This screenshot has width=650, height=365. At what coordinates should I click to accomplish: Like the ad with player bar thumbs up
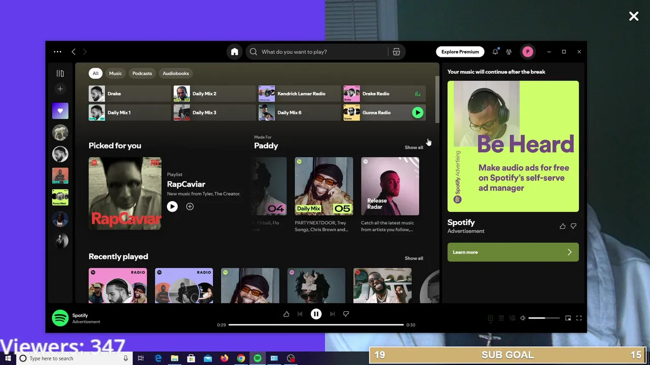(286, 314)
